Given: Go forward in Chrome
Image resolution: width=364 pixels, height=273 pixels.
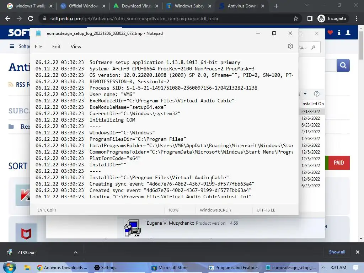Looking at the screenshot, I should point(19,18).
